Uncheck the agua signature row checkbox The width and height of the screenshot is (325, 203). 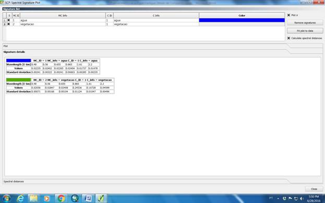[x=8, y=20]
